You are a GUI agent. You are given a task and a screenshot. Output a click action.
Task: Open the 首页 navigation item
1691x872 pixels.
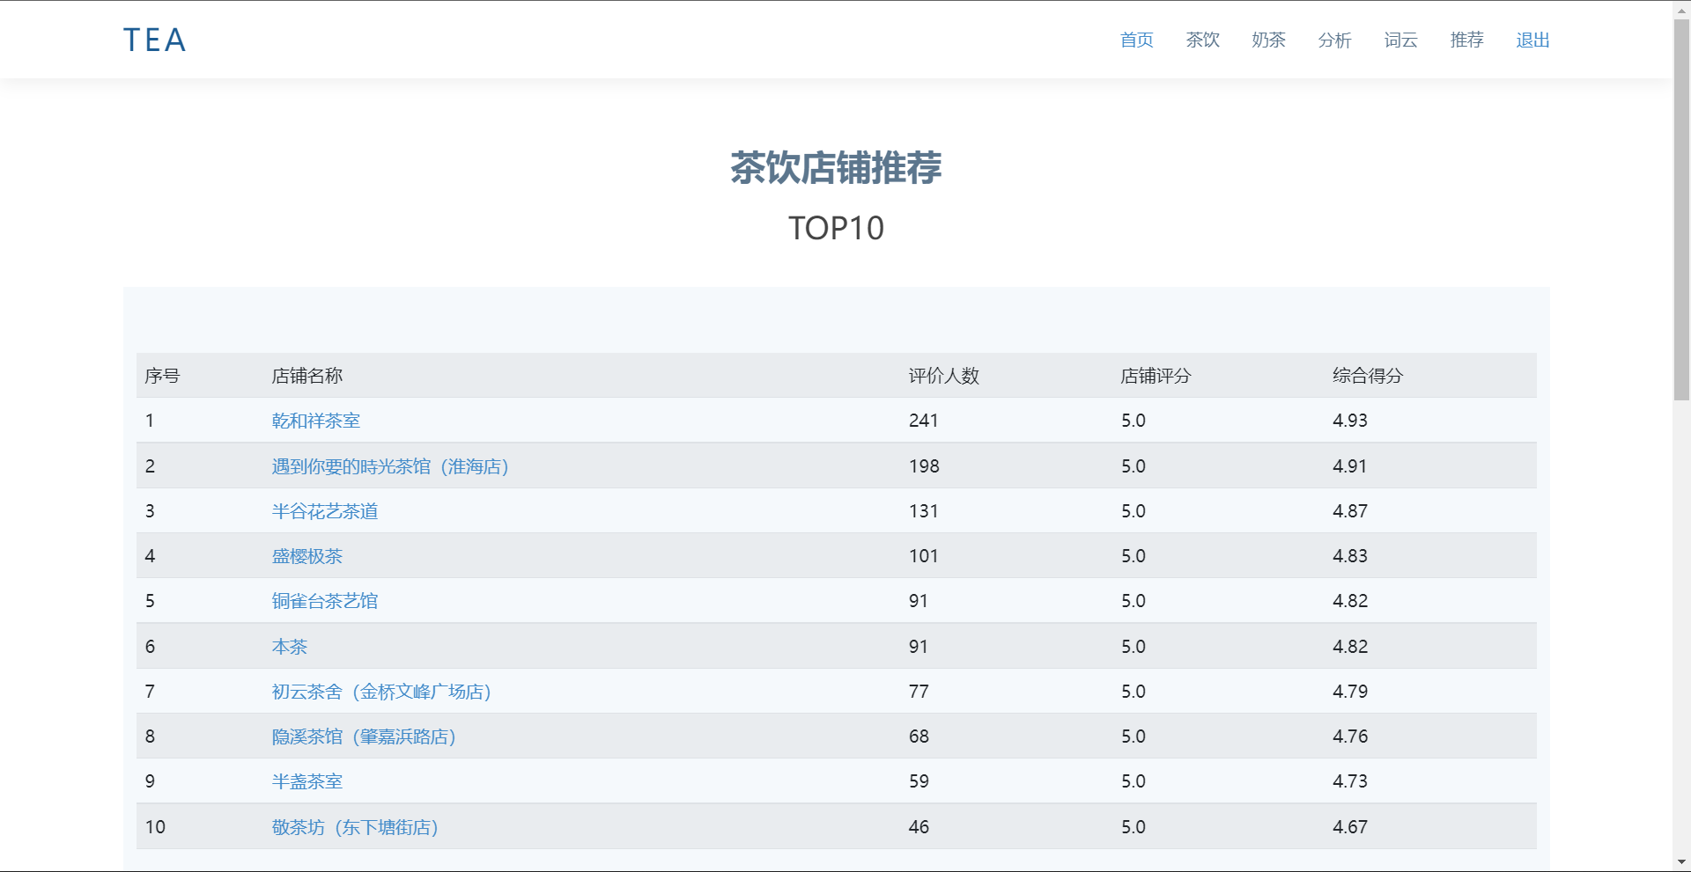[x=1136, y=40]
